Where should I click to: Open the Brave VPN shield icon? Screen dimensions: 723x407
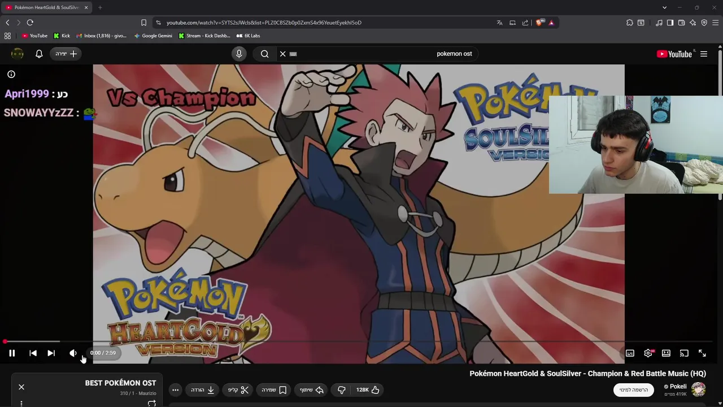click(704, 23)
